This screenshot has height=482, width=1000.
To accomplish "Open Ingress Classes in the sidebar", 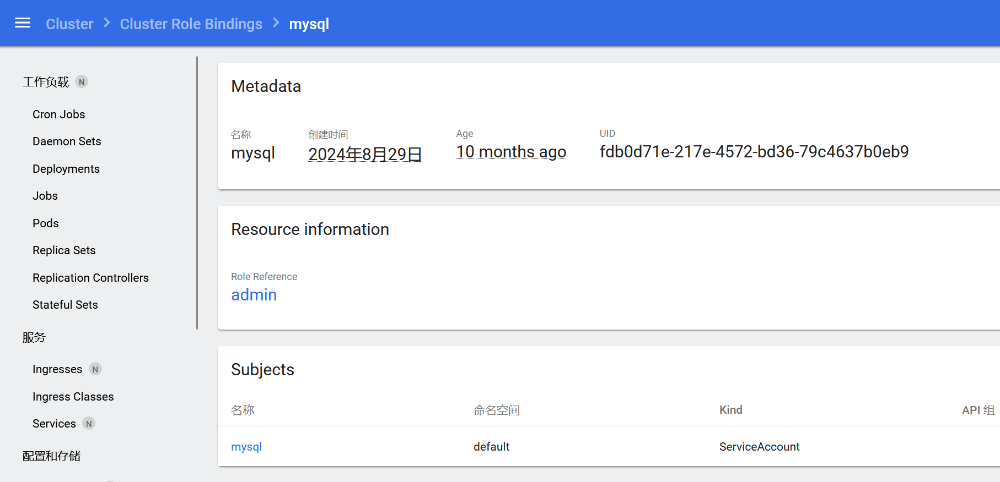I will (x=73, y=397).
